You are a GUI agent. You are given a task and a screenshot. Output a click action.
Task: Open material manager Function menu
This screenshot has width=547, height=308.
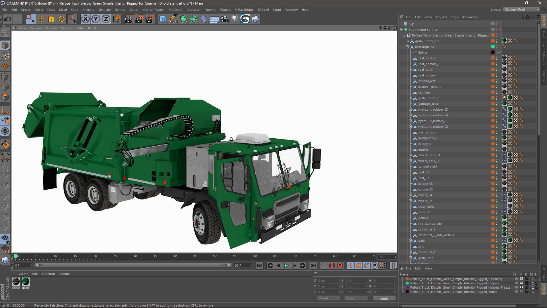[48, 274]
